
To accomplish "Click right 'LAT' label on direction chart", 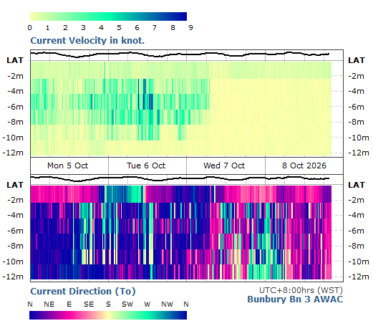I will click(x=357, y=185).
